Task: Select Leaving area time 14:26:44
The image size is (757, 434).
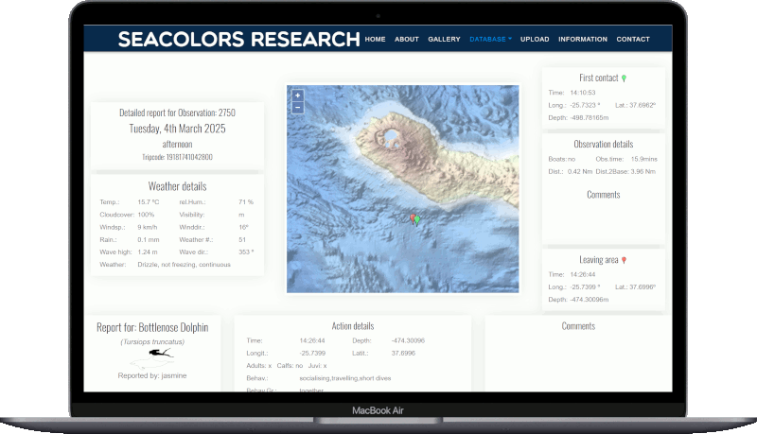Action: (583, 275)
